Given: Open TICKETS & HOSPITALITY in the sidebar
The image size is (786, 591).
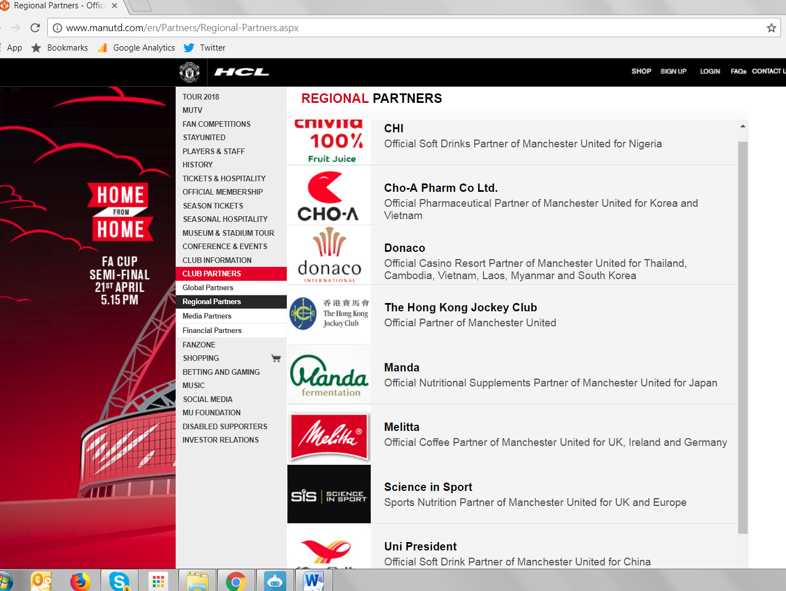Looking at the screenshot, I should [x=224, y=178].
